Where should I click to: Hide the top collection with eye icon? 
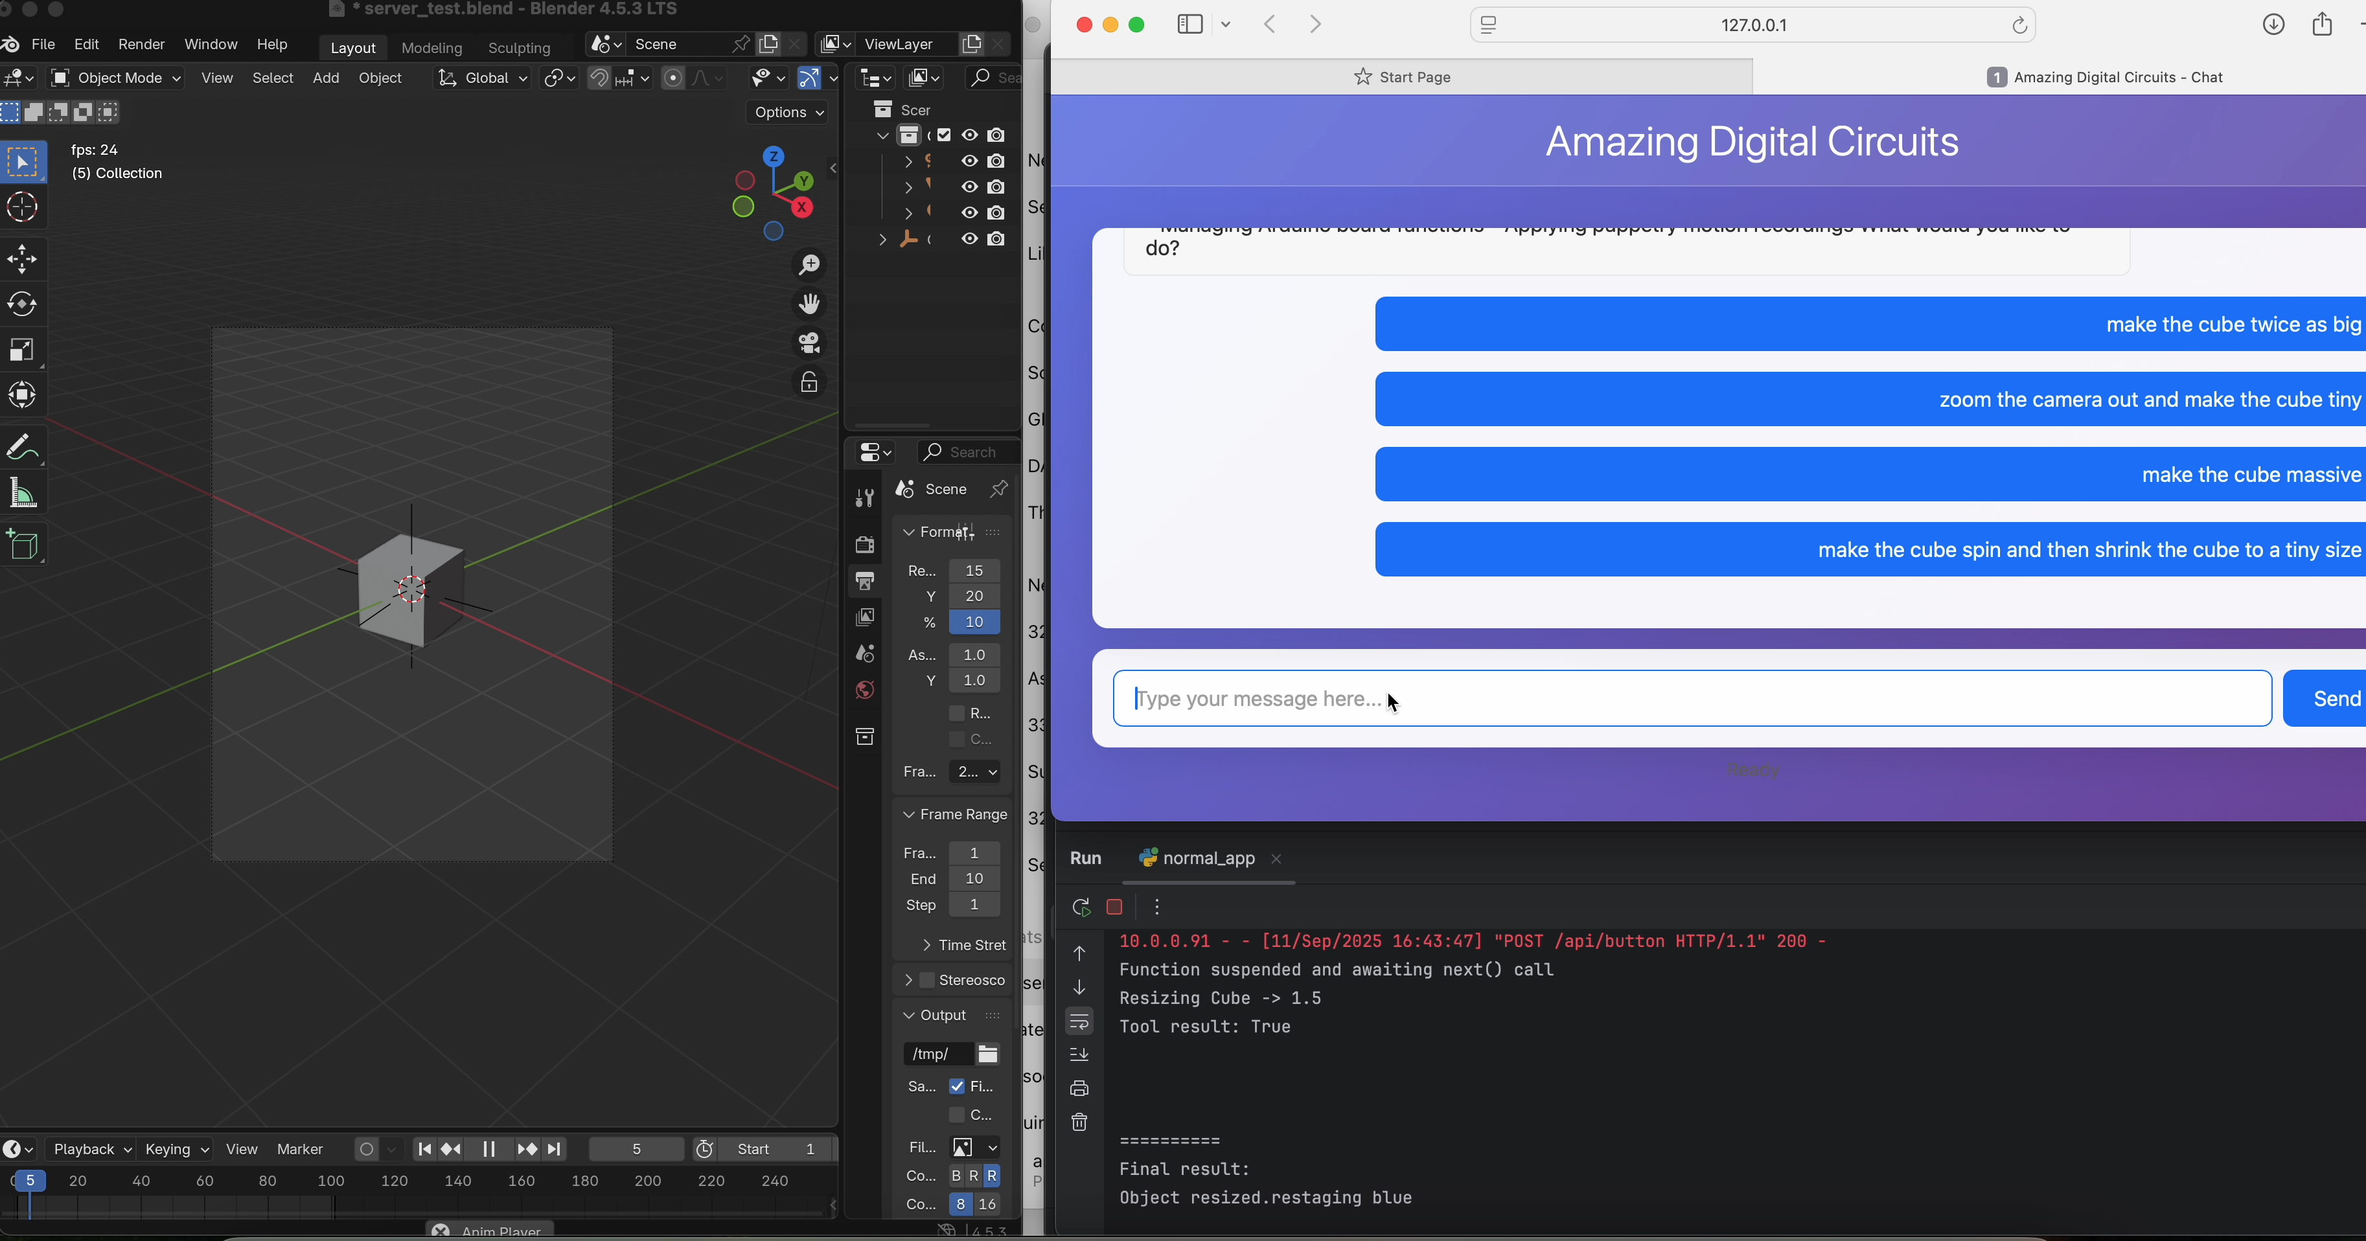click(969, 135)
